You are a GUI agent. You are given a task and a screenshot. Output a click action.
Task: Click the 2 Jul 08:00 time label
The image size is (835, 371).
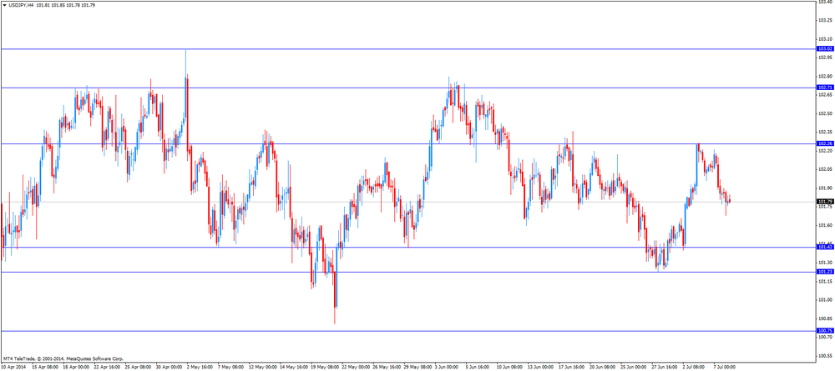coord(695,368)
